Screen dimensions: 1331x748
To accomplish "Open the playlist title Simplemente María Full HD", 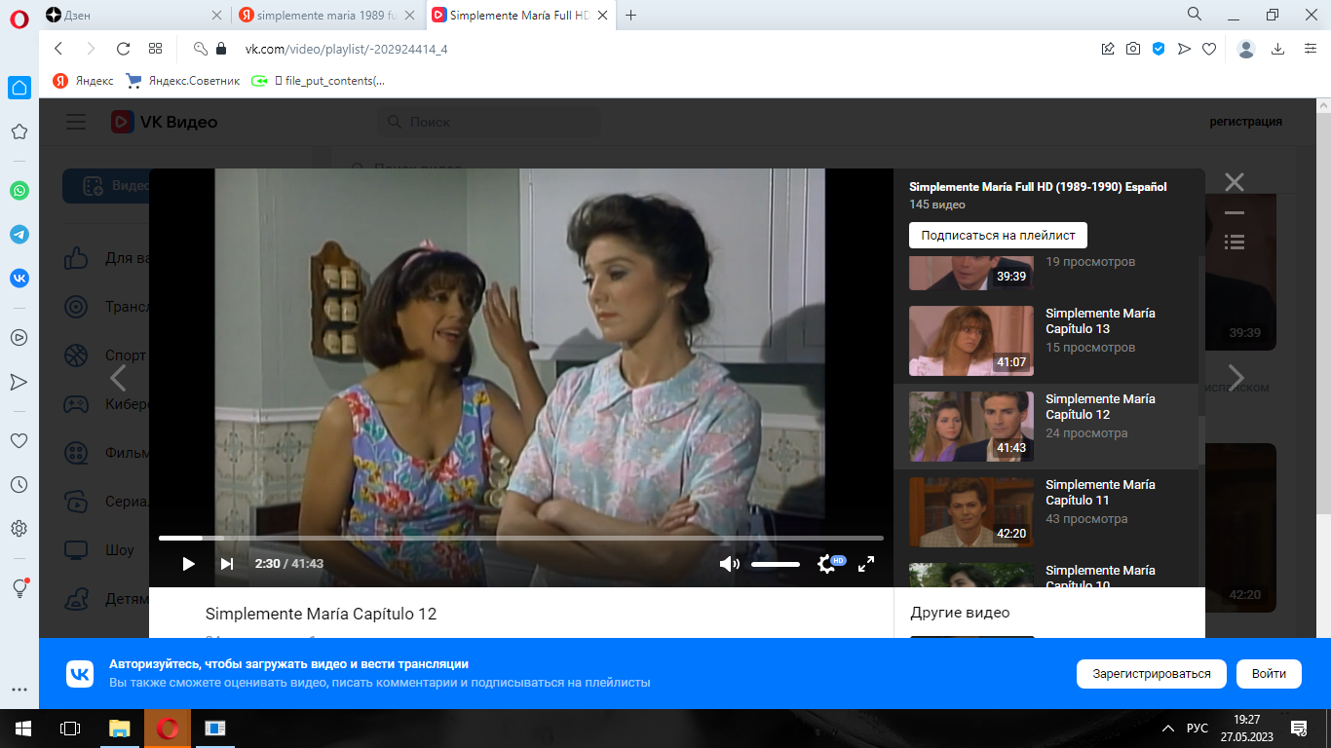I will [1038, 187].
